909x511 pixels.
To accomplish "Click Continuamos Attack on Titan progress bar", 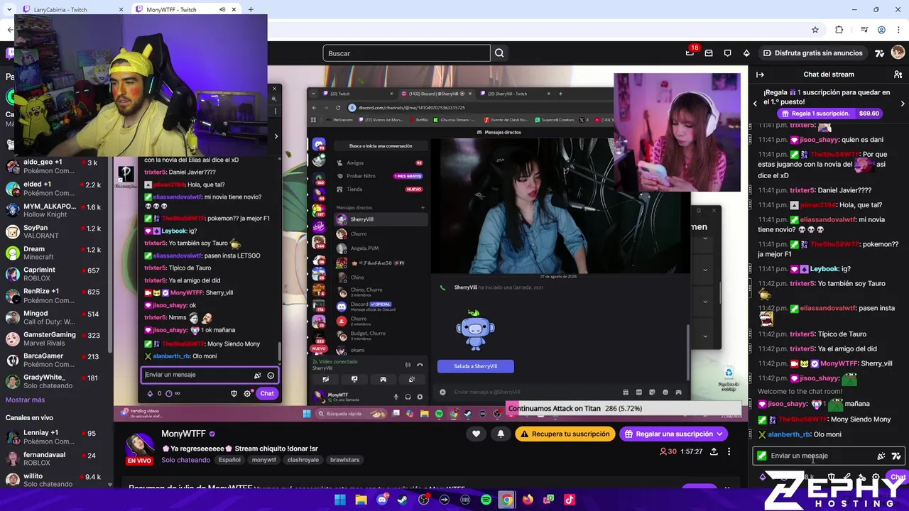I will pyautogui.click(x=625, y=409).
